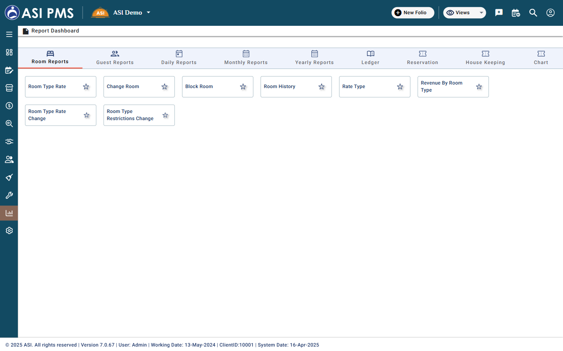Viewport: 563px width, 351px height.
Task: Open Room Type Rate Change report
Action: pyautogui.click(x=61, y=115)
